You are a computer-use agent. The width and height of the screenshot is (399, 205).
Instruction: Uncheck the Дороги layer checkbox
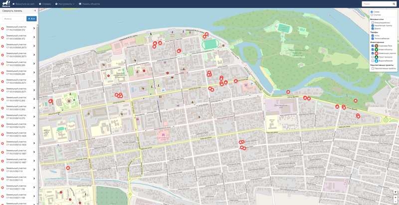point(373,28)
